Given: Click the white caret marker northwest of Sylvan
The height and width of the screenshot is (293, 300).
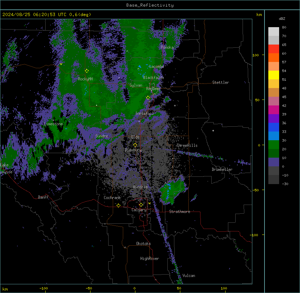Looking at the screenshot, I should tap(119, 78).
